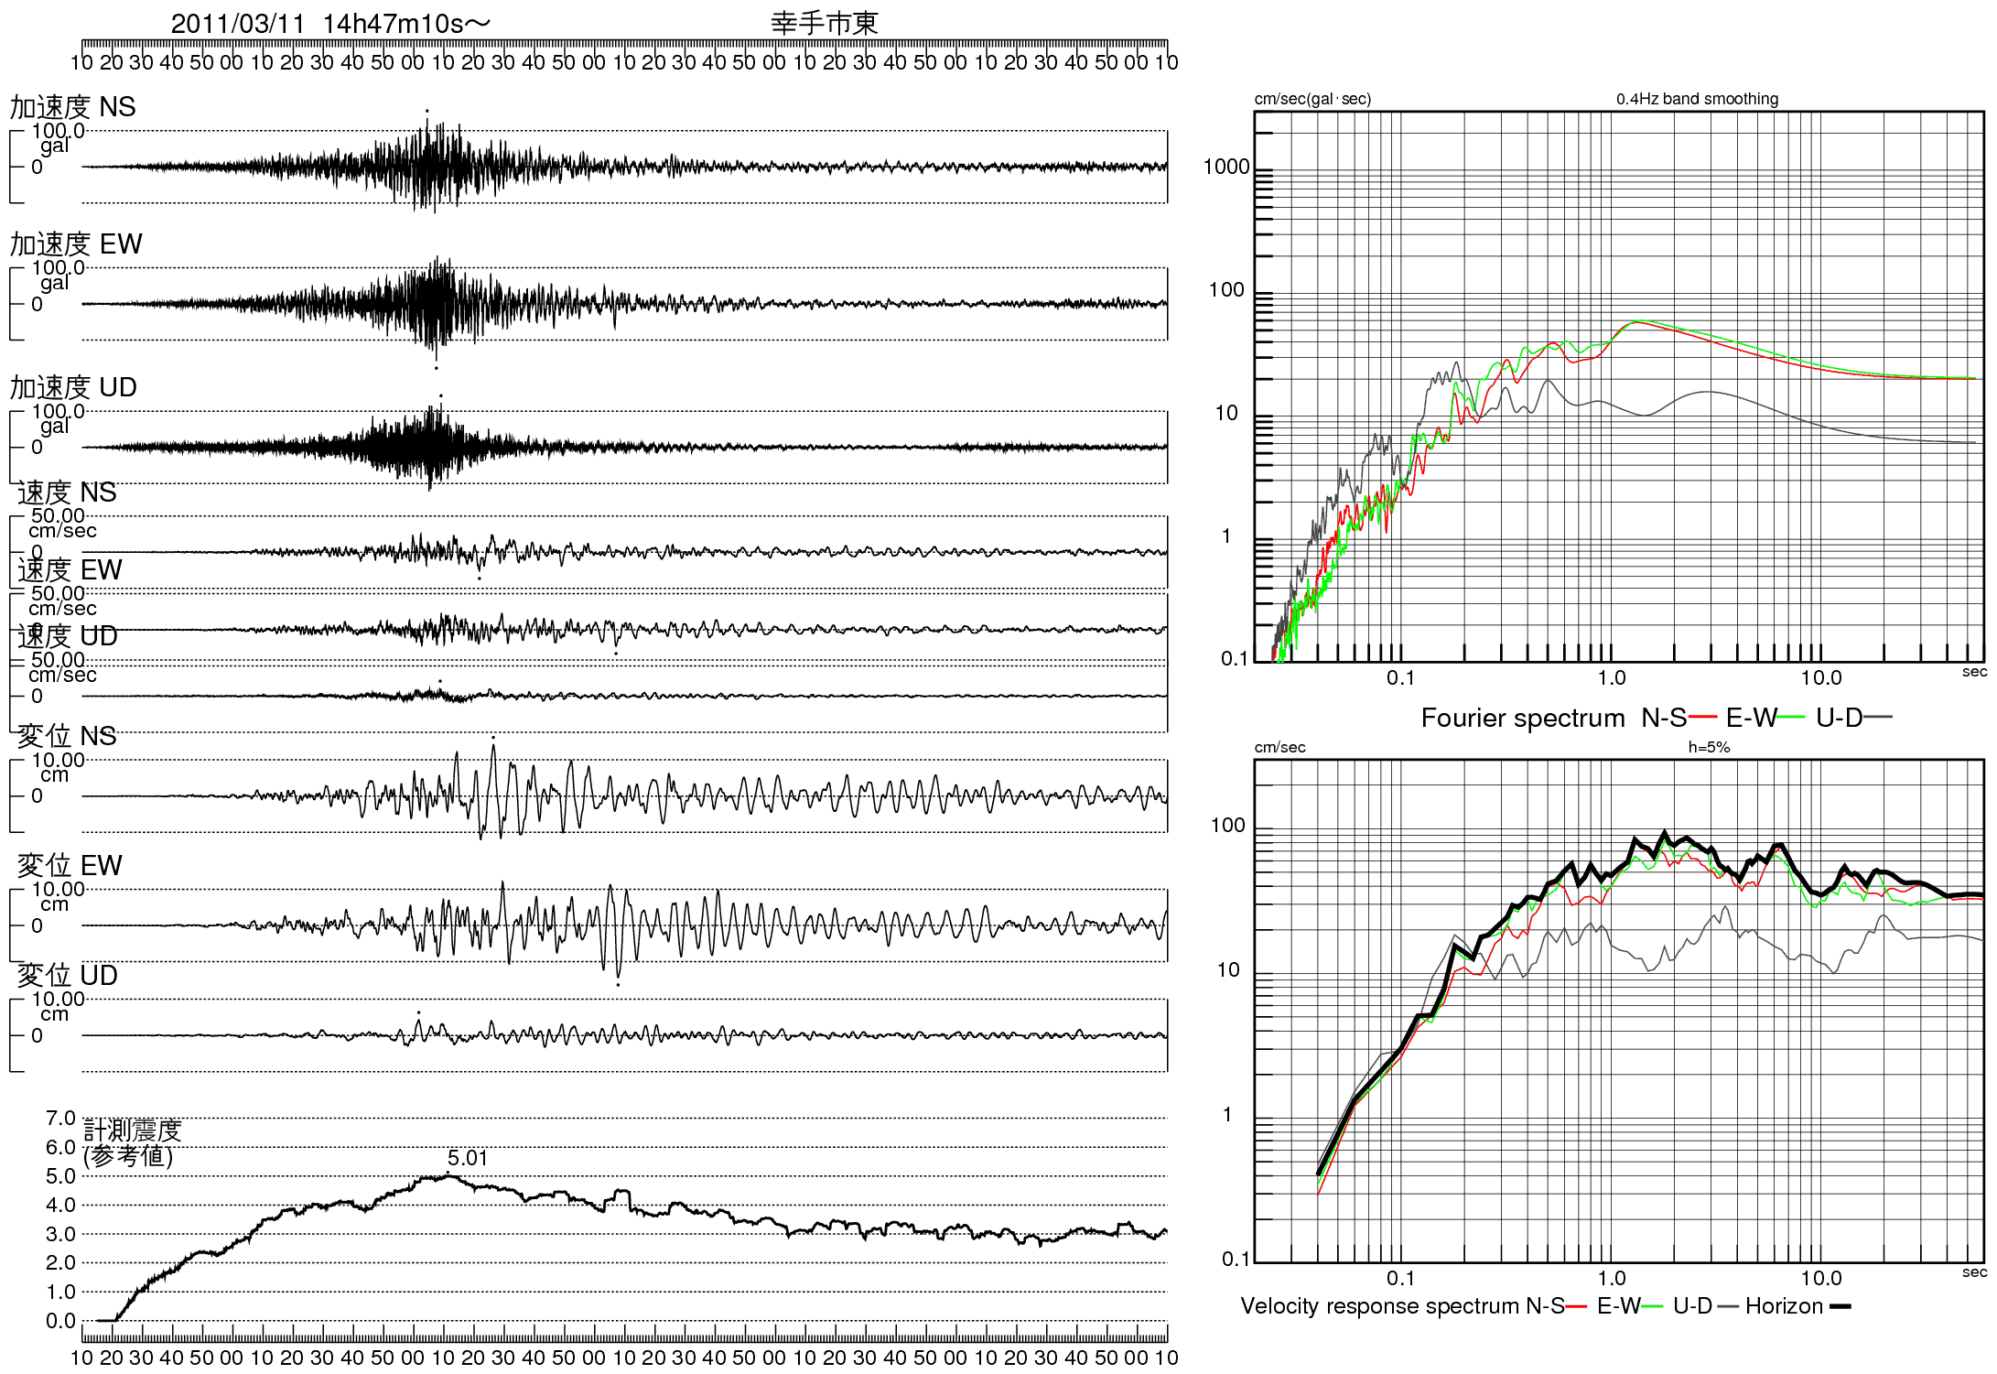Click the gray U-D legend line under Fourier spectrum
Viewport: 1997px width, 1374px height.
coord(1877,718)
